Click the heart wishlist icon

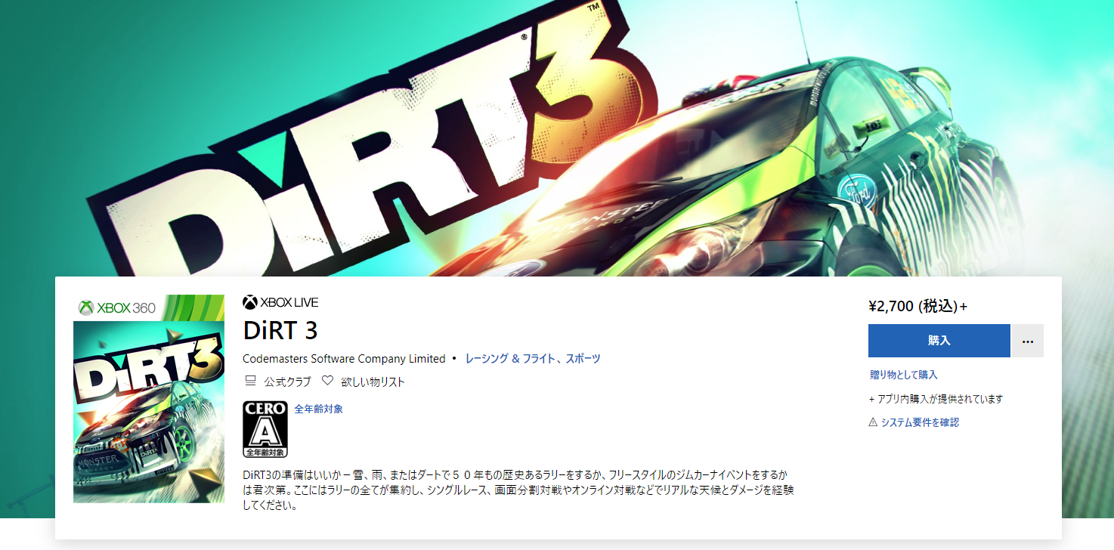[327, 381]
